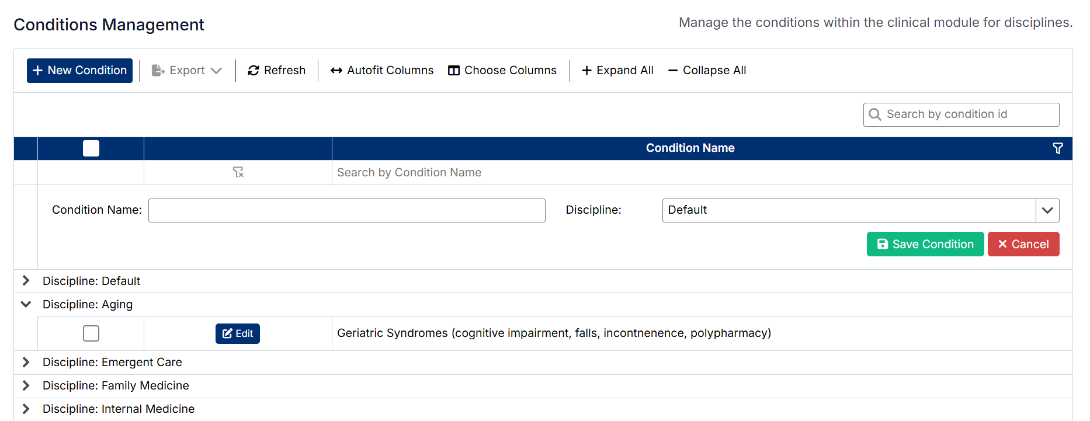Image resolution: width=1090 pixels, height=421 pixels.
Task: Focus the Condition Name text field
Action: pos(346,210)
